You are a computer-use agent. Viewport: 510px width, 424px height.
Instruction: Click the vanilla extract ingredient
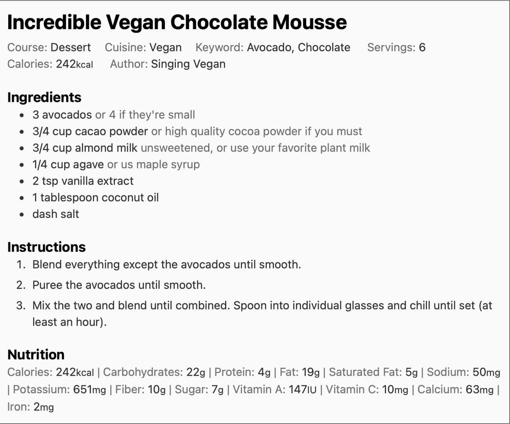[83, 181]
